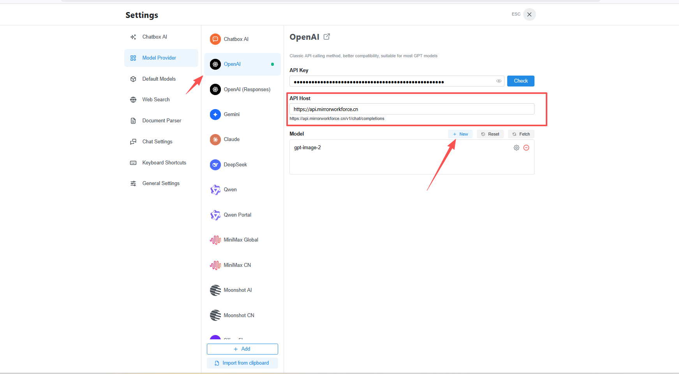
Task: Open the Qwen Portal provider icon
Action: 215,215
